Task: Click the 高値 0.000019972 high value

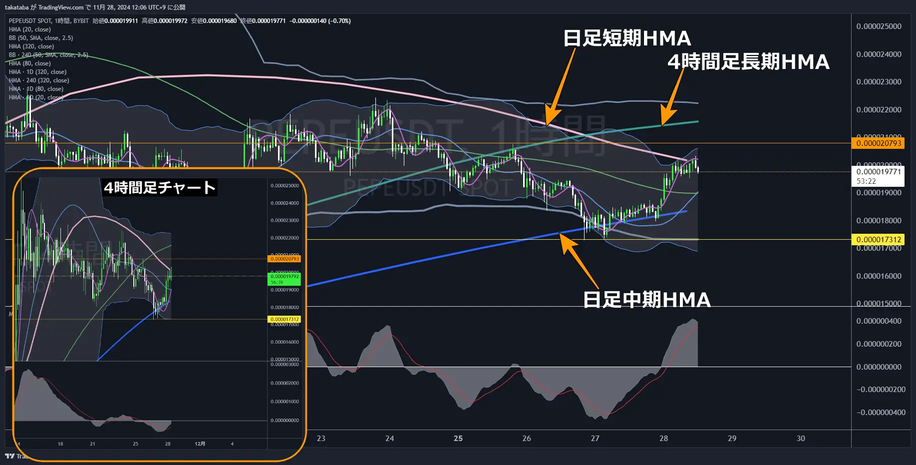Action: (165, 21)
